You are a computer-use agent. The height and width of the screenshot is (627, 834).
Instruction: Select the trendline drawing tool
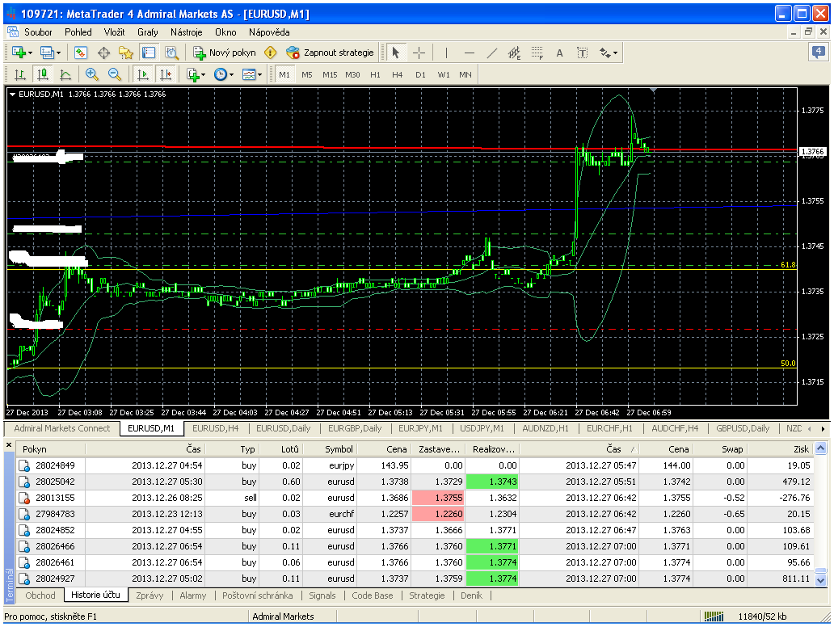(x=492, y=53)
